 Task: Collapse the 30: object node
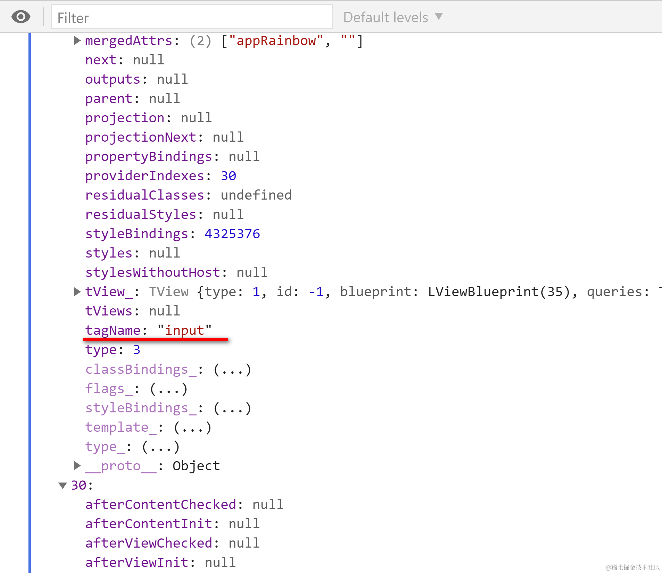(63, 485)
